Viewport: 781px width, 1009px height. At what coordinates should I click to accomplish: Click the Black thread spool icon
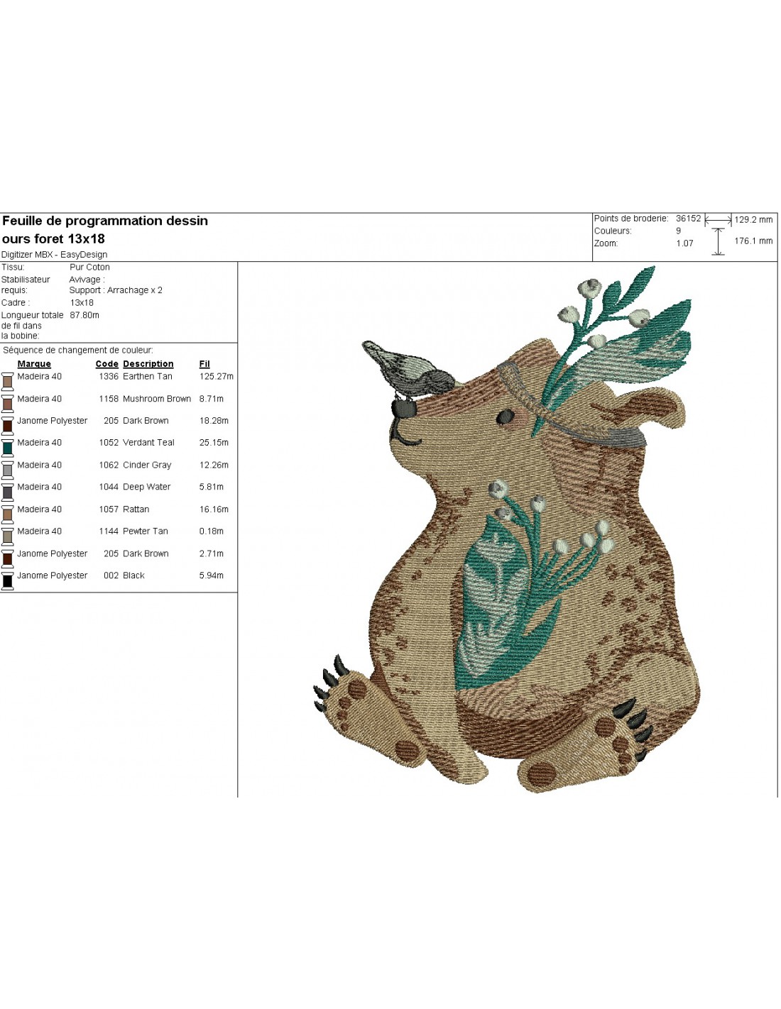pos(7,580)
